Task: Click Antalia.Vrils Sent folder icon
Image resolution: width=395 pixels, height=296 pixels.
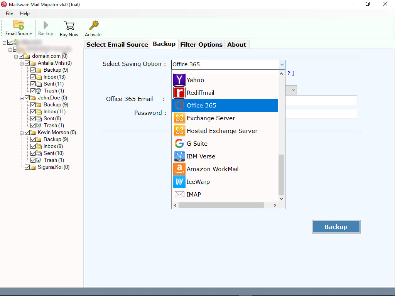Action: (x=39, y=84)
